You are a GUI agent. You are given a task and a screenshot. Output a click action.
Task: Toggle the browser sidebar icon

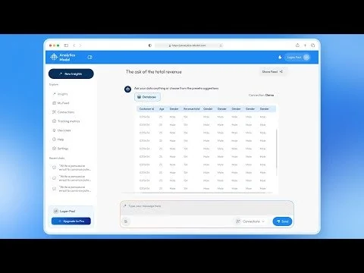pyautogui.click(x=66, y=45)
